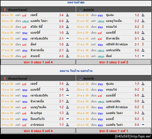Click the date '07 พ.ย. 56'
152x139 pixels.
83,44
